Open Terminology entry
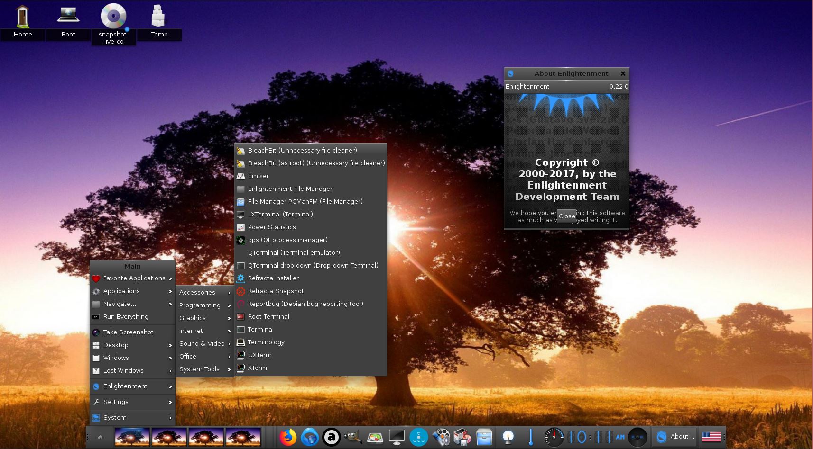The width and height of the screenshot is (813, 449). point(311,342)
